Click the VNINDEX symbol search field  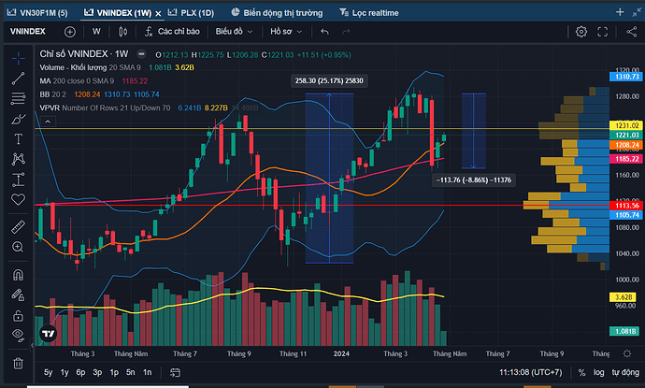[31, 31]
